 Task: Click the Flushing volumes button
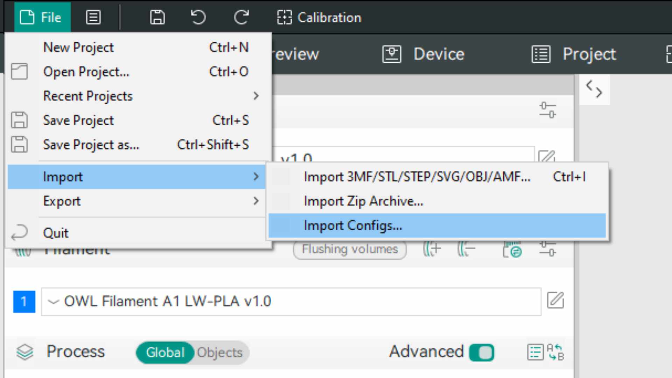point(350,249)
